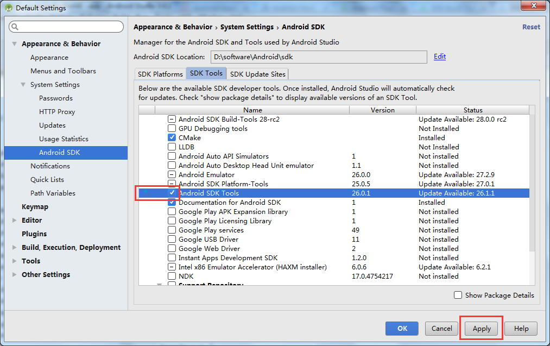Click 'Update Available: 27.2.9' status text
550x346 pixels.
point(457,174)
